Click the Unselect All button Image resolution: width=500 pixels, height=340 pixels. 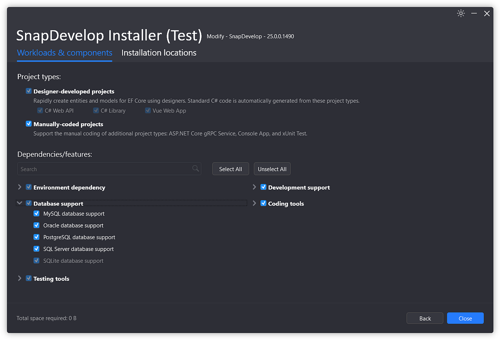(272, 169)
